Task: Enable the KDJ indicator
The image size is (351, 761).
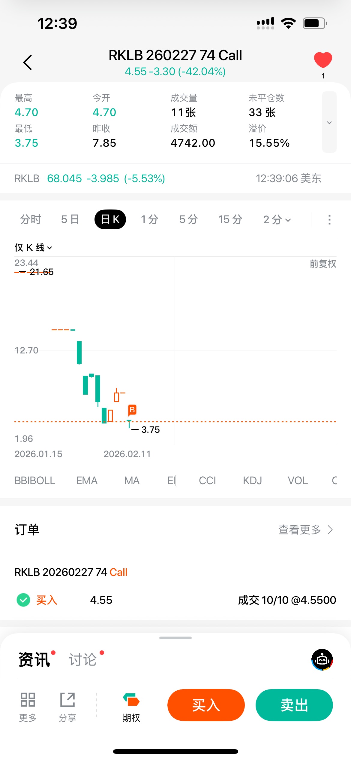Action: [x=252, y=481]
